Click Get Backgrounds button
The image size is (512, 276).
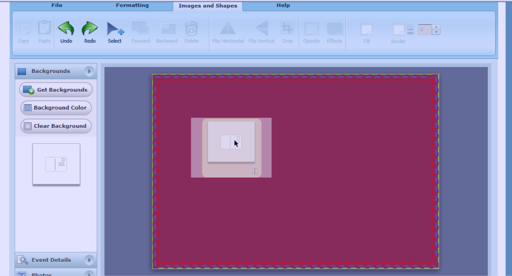coord(56,90)
